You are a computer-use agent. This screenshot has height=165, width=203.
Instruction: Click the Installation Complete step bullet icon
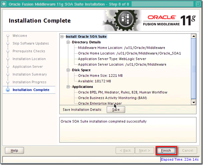tap(8, 90)
